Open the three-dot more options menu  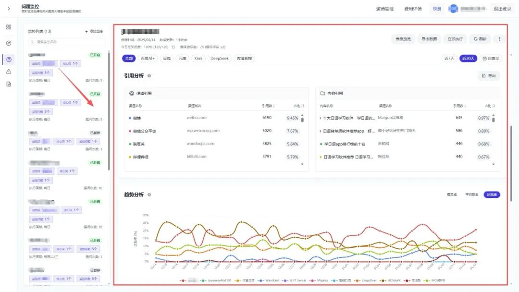point(499,39)
